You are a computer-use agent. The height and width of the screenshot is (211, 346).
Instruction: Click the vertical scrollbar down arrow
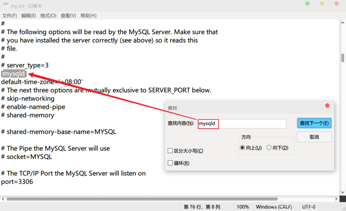[343, 192]
